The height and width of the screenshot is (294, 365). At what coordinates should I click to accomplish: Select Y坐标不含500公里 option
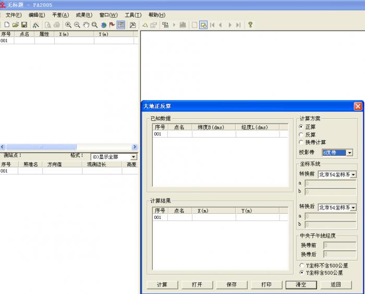pos(302,265)
